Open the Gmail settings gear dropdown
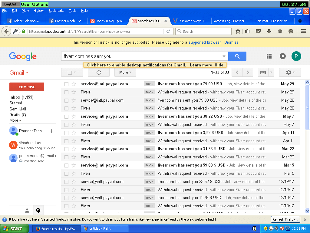310x233 pixels. point(290,73)
